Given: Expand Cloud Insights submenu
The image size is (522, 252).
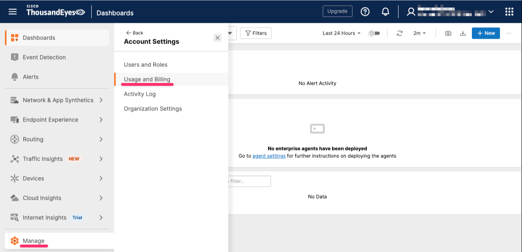Looking at the screenshot, I should (x=101, y=198).
